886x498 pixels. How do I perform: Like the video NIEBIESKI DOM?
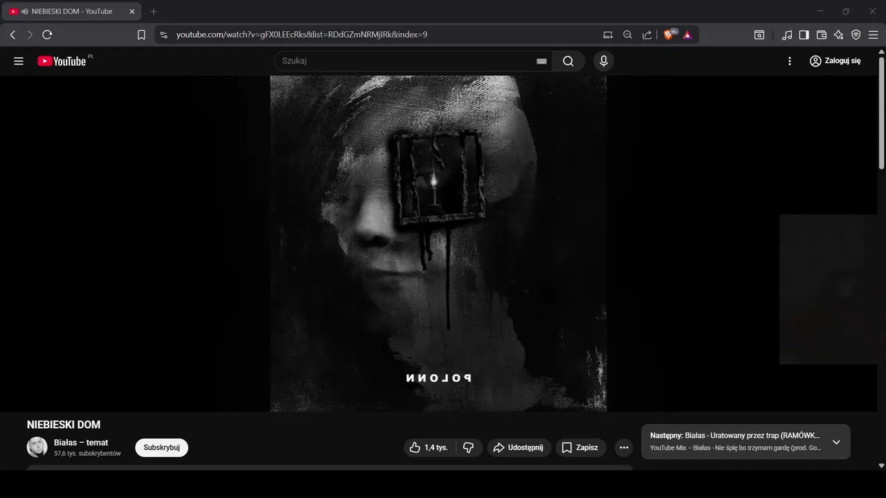[429, 448]
